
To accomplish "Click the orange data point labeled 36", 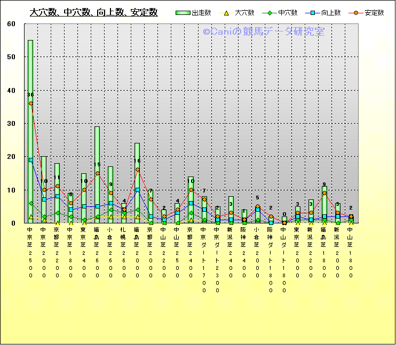I will tap(31, 103).
